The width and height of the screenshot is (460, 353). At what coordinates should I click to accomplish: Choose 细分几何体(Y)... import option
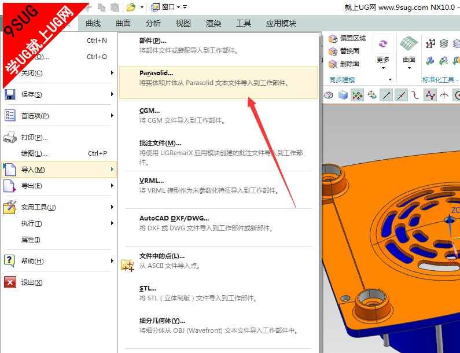218,325
